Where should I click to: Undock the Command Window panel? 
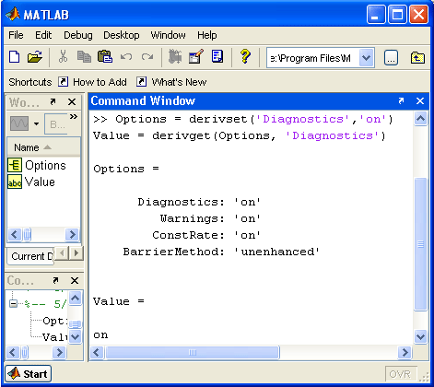tap(401, 100)
